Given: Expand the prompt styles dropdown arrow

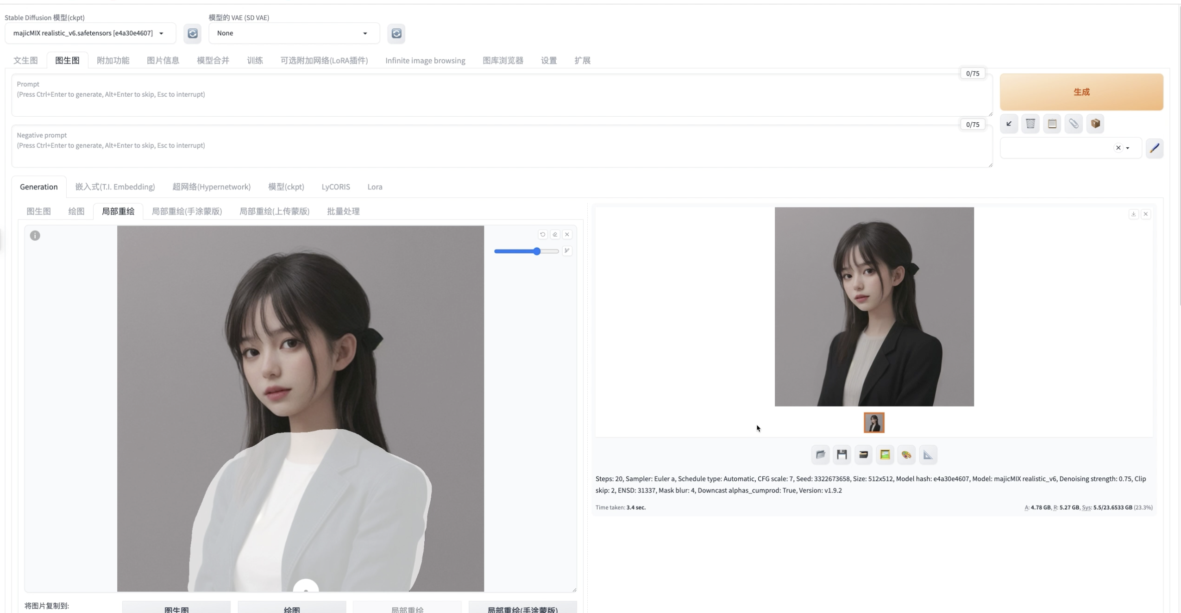Looking at the screenshot, I should click(x=1128, y=148).
